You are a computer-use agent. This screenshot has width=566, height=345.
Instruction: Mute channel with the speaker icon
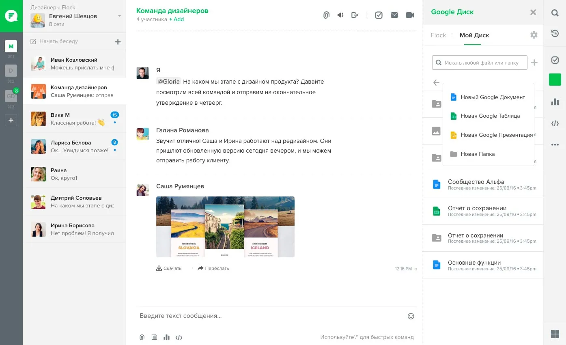pos(340,15)
